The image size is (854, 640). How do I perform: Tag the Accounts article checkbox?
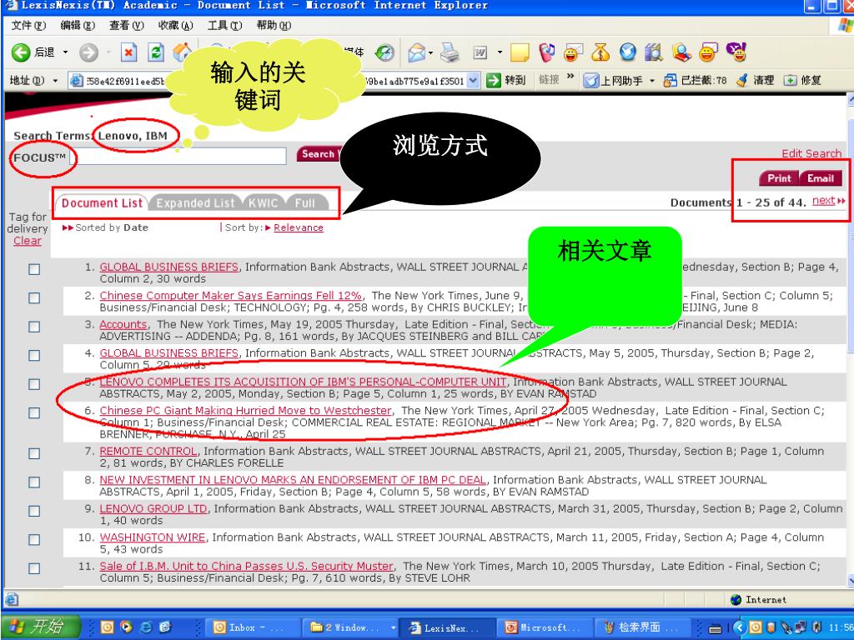(x=34, y=327)
